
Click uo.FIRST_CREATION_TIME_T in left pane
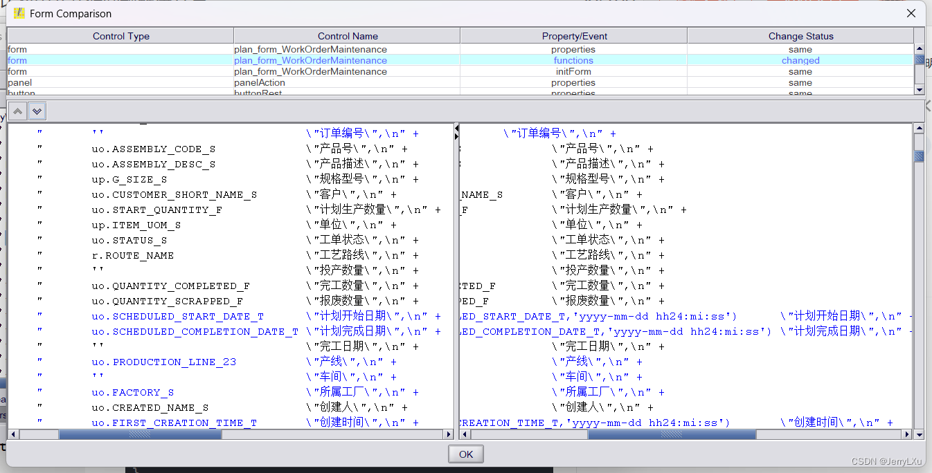[174, 423]
